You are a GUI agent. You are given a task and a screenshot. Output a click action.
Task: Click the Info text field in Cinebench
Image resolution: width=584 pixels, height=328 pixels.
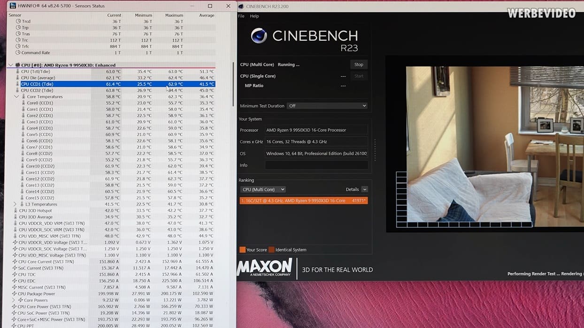click(x=316, y=165)
